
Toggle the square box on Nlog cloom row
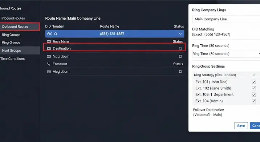click(180, 56)
